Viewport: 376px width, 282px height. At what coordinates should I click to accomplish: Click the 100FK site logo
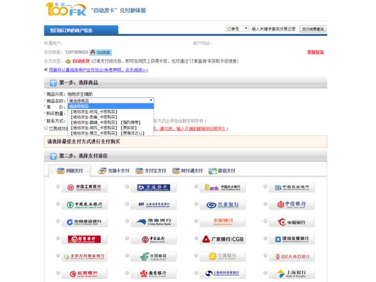pos(66,9)
